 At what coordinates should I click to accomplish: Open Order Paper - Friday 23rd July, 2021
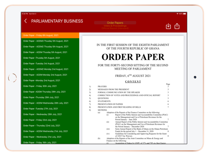[50, 120]
